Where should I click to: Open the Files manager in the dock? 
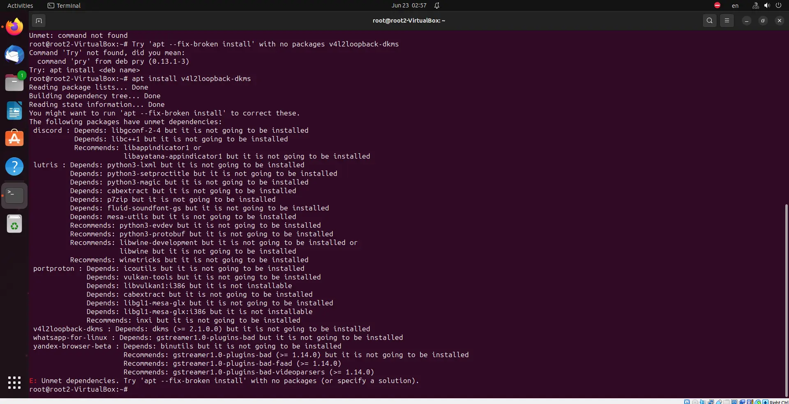[x=14, y=82]
